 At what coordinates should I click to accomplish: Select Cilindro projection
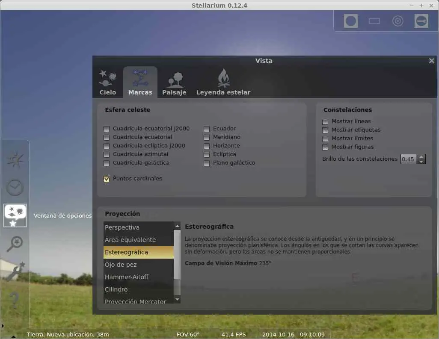(139, 289)
